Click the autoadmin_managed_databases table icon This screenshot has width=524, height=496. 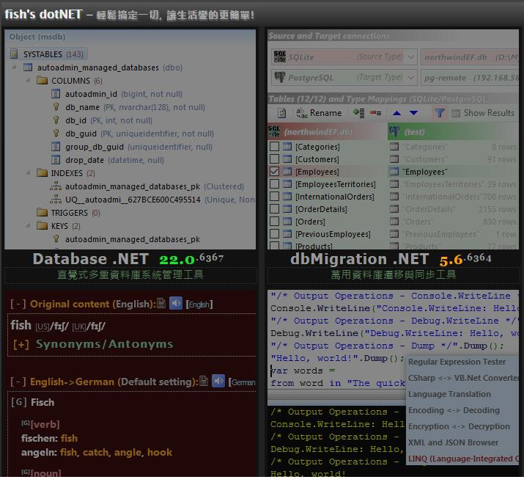[28, 68]
